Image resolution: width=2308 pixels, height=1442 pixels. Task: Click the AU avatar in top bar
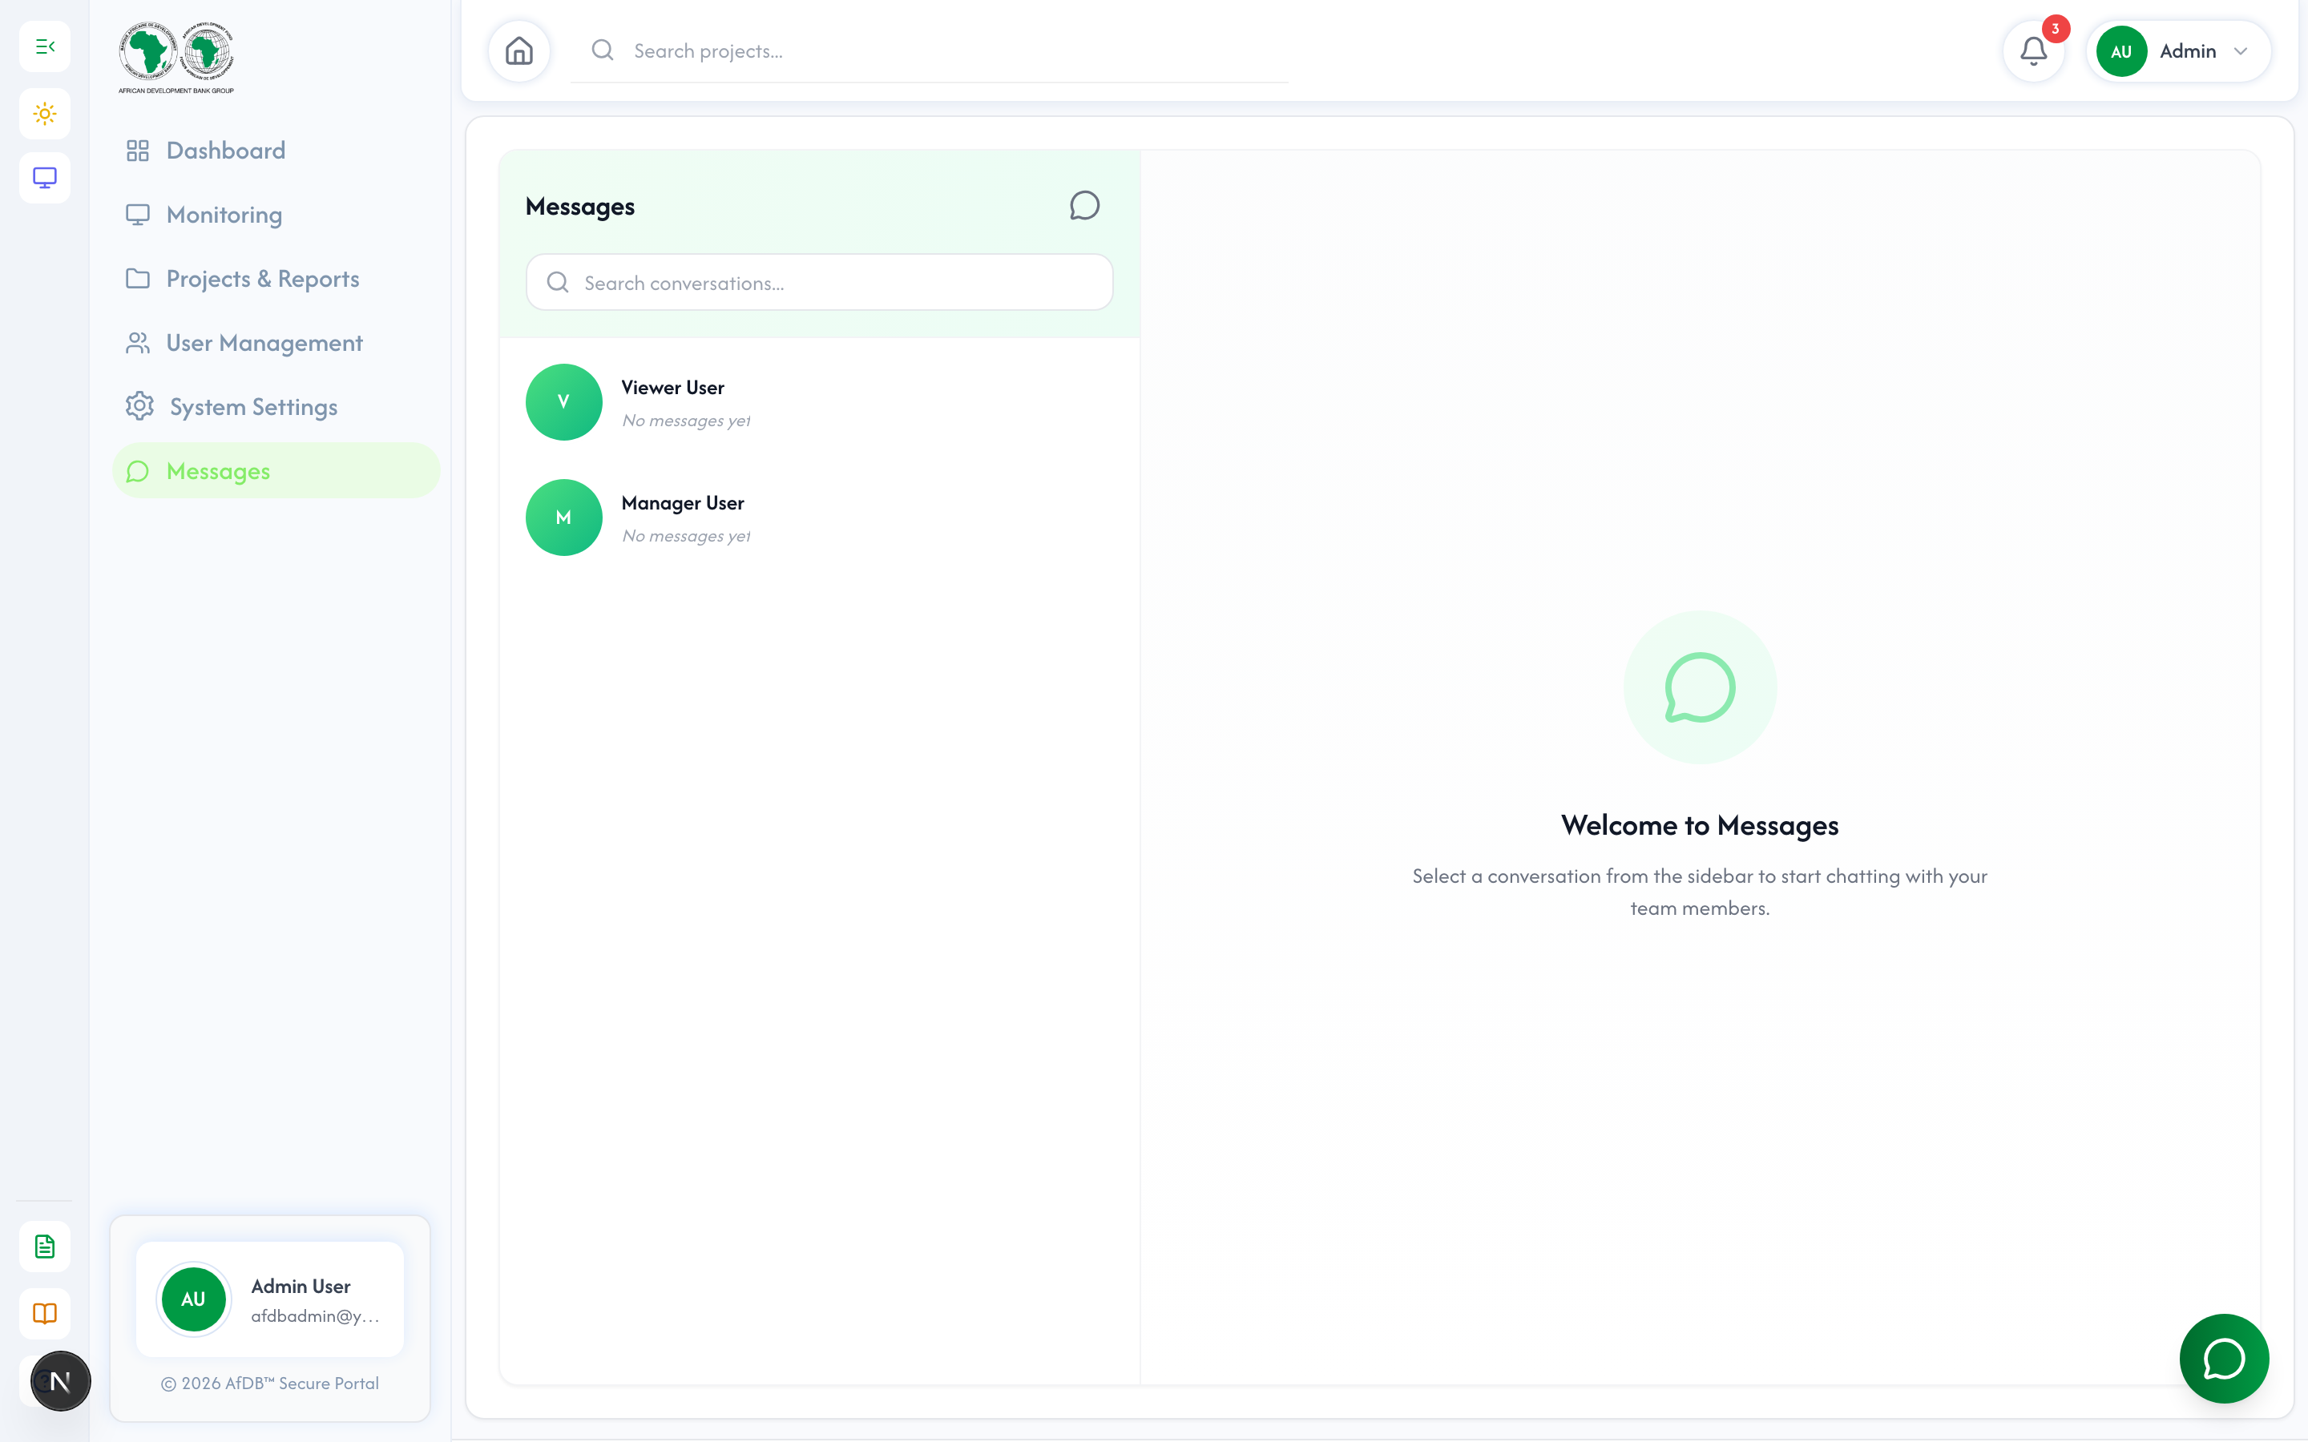tap(2121, 51)
